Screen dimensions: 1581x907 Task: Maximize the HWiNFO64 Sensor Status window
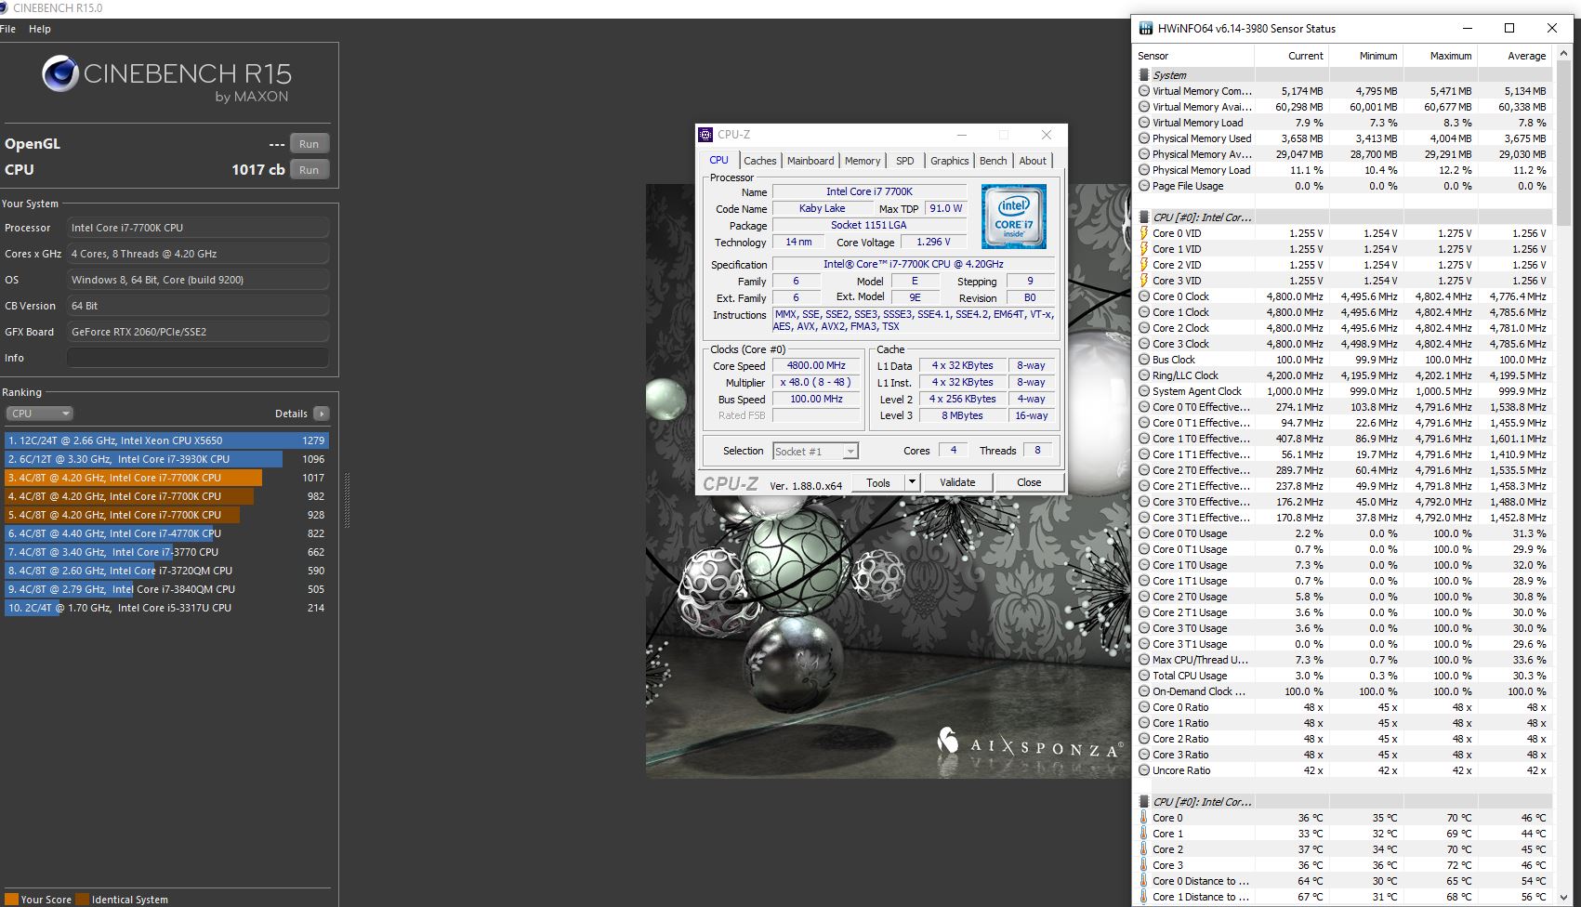[x=1509, y=29]
